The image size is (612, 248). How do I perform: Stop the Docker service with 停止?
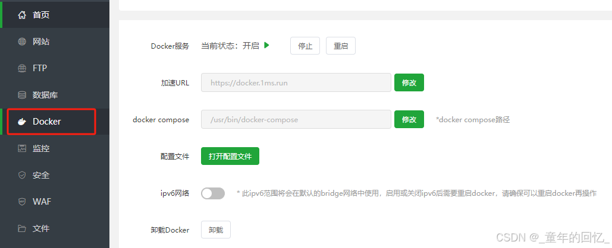(x=305, y=46)
